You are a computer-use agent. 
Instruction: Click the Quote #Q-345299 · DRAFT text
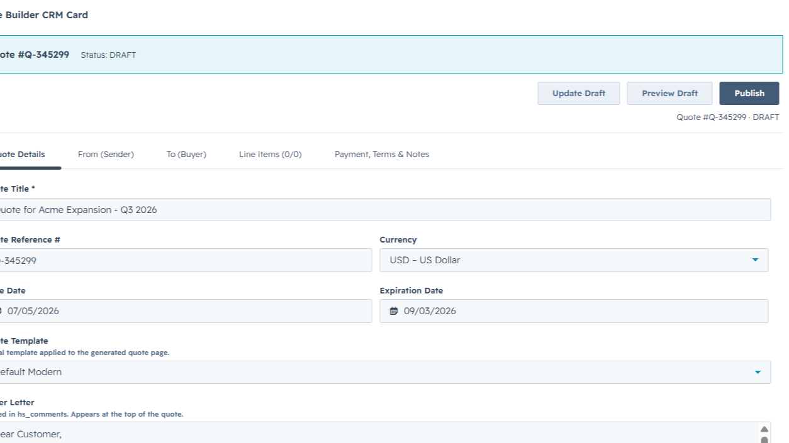tap(728, 118)
